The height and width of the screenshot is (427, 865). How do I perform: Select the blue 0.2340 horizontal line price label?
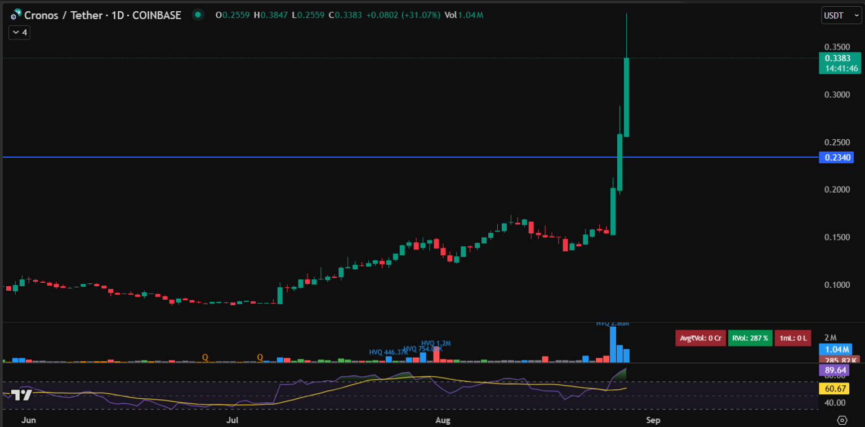pyautogui.click(x=836, y=157)
